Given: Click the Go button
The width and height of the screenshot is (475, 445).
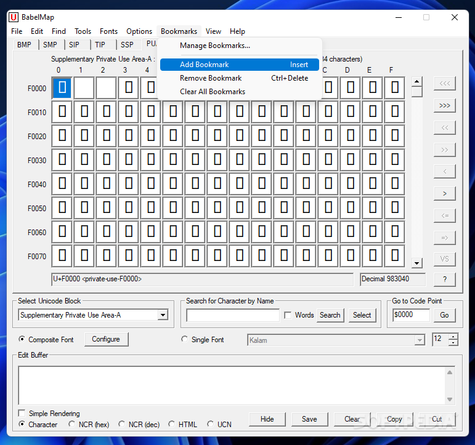Looking at the screenshot, I should pos(444,315).
